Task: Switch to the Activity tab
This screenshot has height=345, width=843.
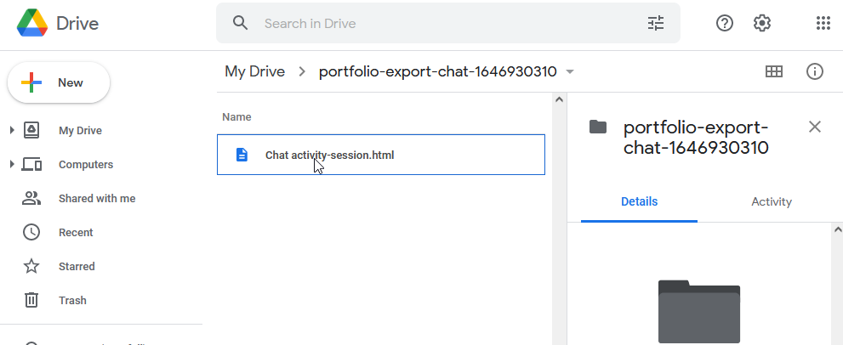Action: (771, 202)
